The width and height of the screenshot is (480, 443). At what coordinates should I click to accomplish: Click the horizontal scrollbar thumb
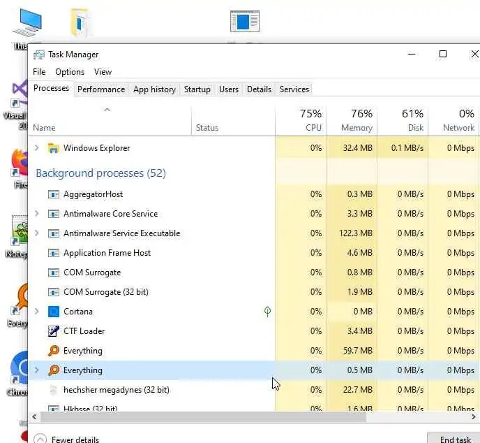coord(203,417)
